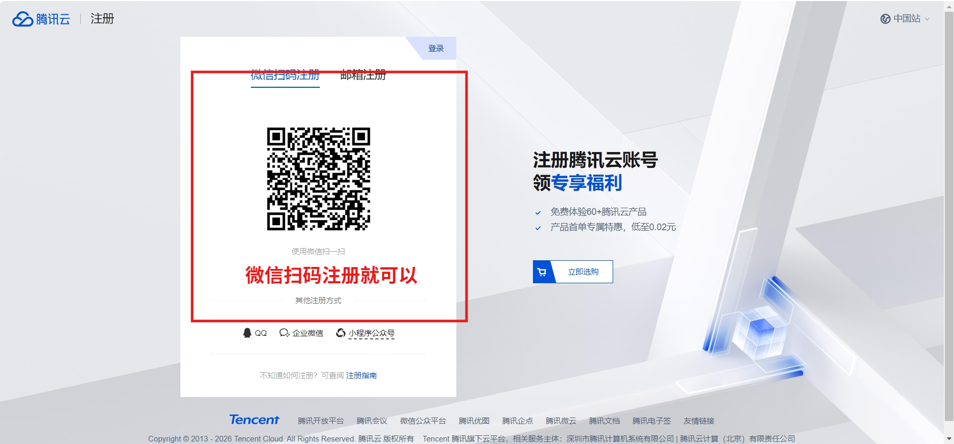
Task: Click the 注册 page title text
Action: coord(102,19)
